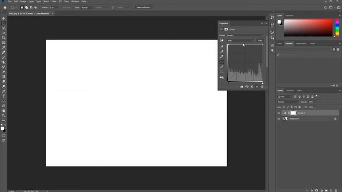The height and width of the screenshot is (192, 342).
Task: Select the Brush tool
Action: coord(4,57)
